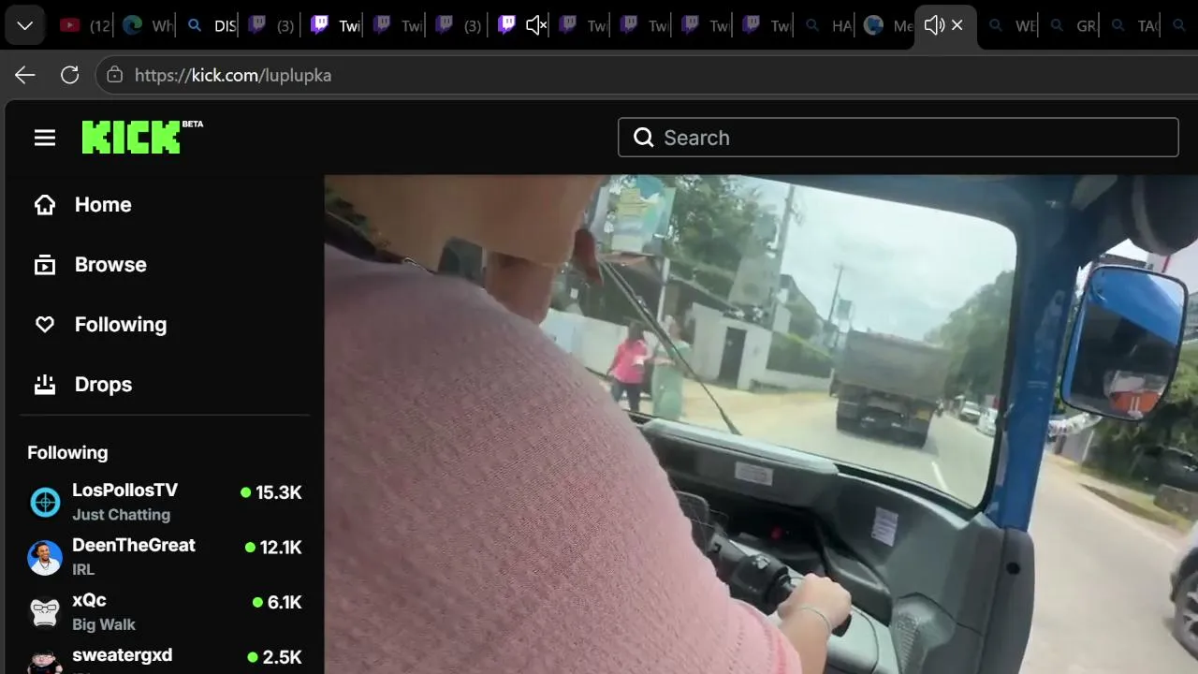Open the LosPollosTV channel
1198x674 pixels.
click(x=164, y=502)
